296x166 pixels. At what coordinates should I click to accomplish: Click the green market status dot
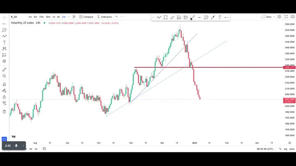(x=44, y=23)
